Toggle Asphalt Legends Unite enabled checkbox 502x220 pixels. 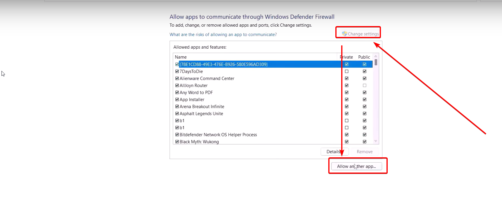(177, 114)
